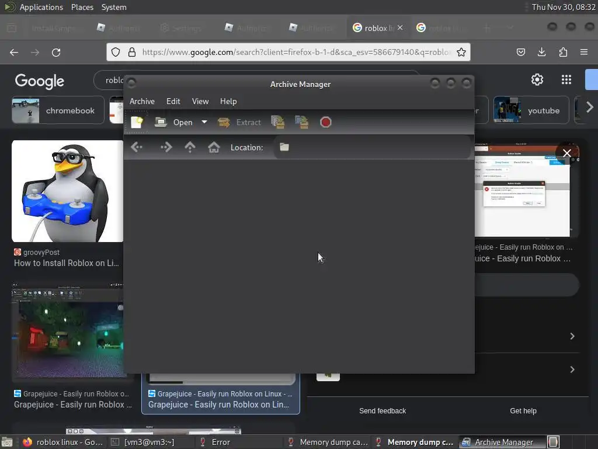Go forward to next location in Archive Manager
Image resolution: width=598 pixels, height=449 pixels.
(x=166, y=147)
